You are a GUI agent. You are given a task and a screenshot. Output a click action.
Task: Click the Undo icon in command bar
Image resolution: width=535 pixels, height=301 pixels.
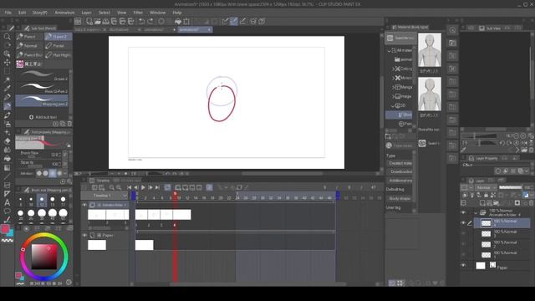coord(141,22)
